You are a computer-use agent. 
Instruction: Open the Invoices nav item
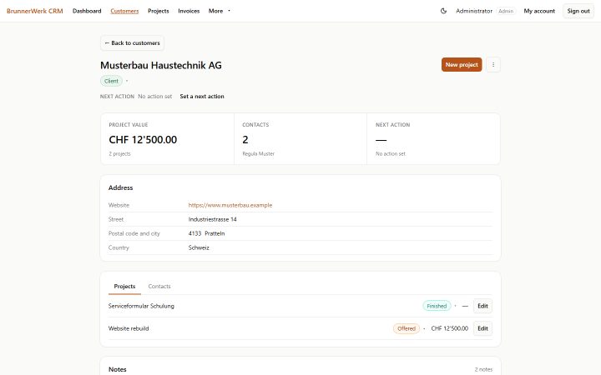tap(189, 11)
